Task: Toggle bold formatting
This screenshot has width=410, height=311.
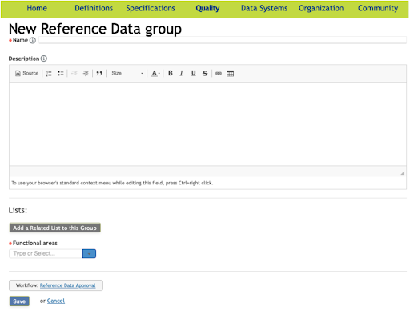Action: point(171,73)
